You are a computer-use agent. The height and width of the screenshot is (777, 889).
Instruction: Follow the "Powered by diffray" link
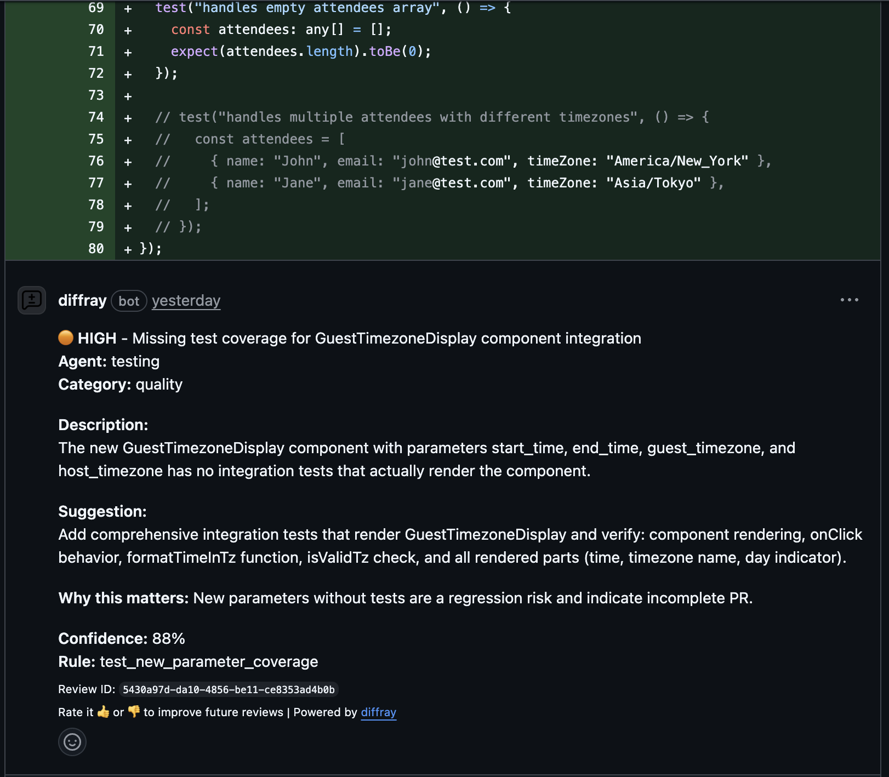point(378,712)
